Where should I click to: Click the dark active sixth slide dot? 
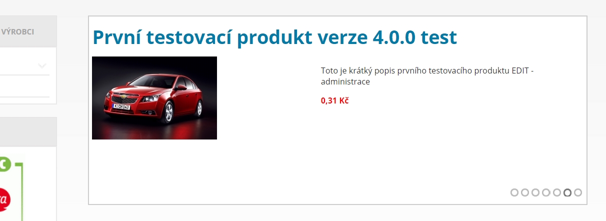(567, 192)
